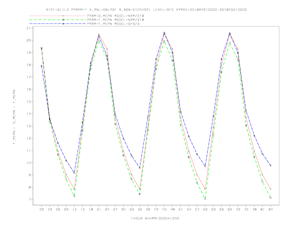Click x-axis tick label 54
The image size is (295, 228).
click(x=189, y=209)
